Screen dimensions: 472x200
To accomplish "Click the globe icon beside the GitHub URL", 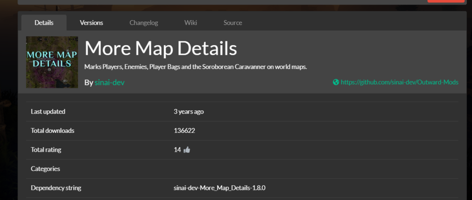I will [336, 82].
